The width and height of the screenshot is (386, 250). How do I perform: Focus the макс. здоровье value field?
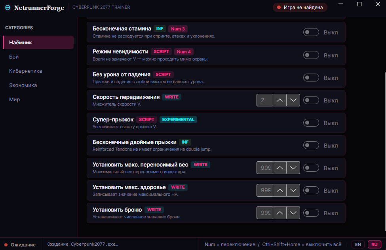point(264,190)
